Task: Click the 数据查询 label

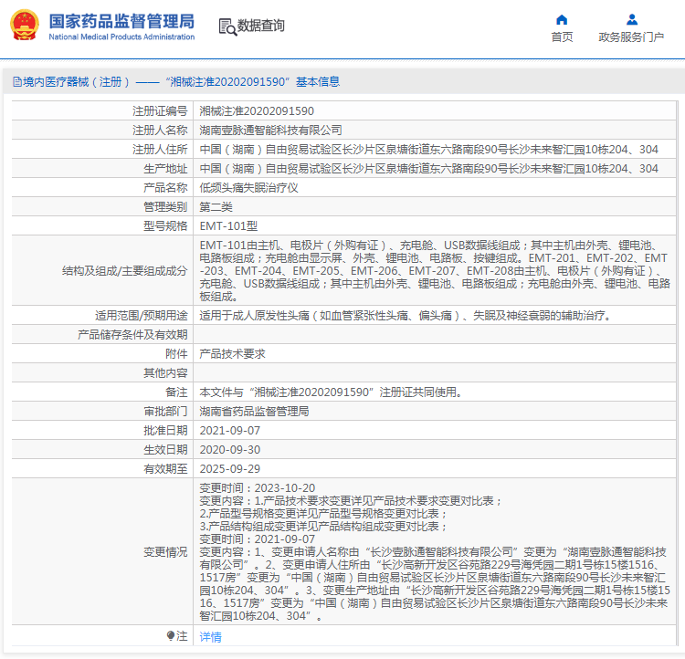Action: [x=261, y=26]
